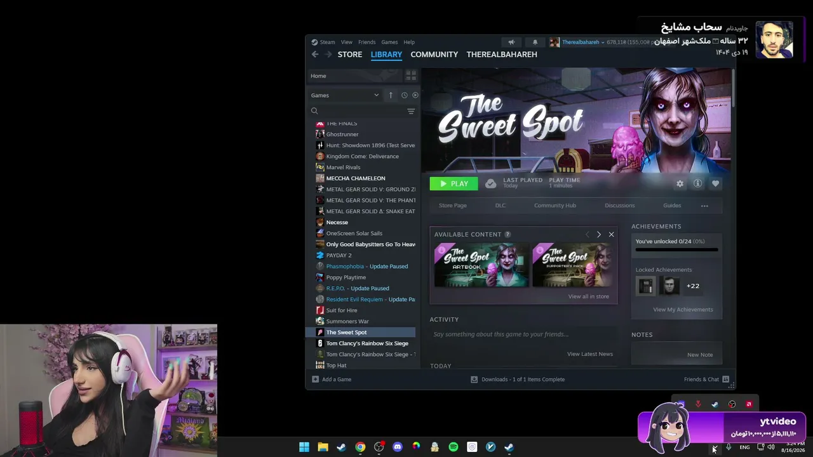Open the Available Content help question mark
813x457 pixels.
click(507, 234)
